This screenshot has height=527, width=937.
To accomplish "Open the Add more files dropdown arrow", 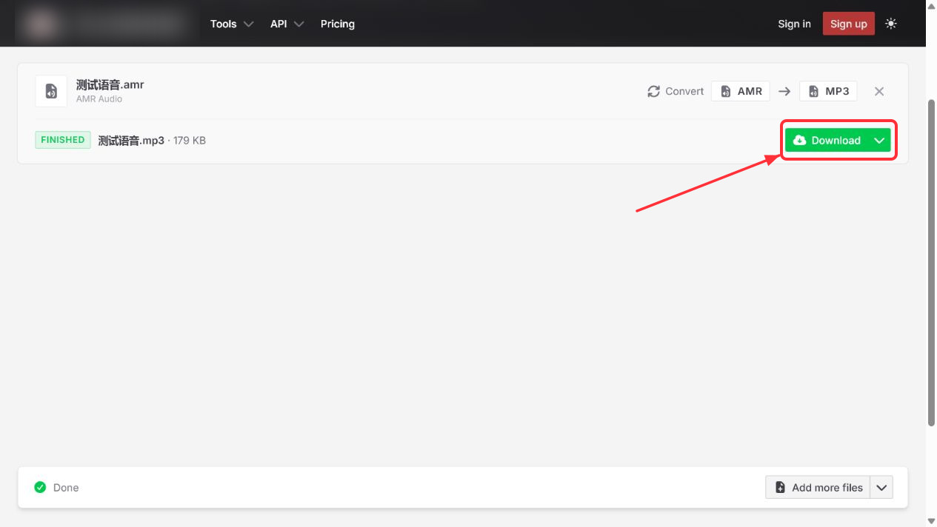I will [881, 487].
